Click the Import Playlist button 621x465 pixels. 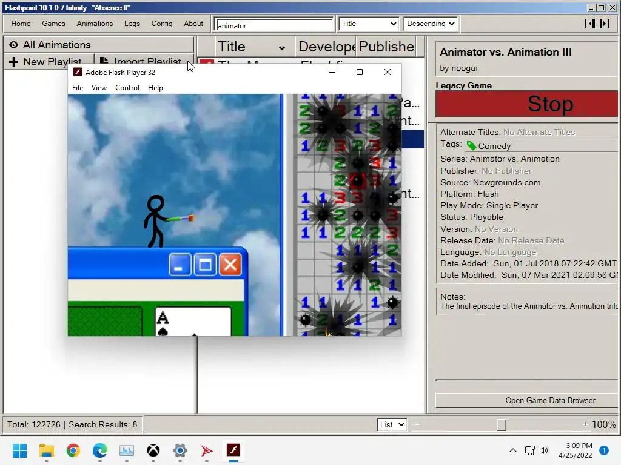144,62
